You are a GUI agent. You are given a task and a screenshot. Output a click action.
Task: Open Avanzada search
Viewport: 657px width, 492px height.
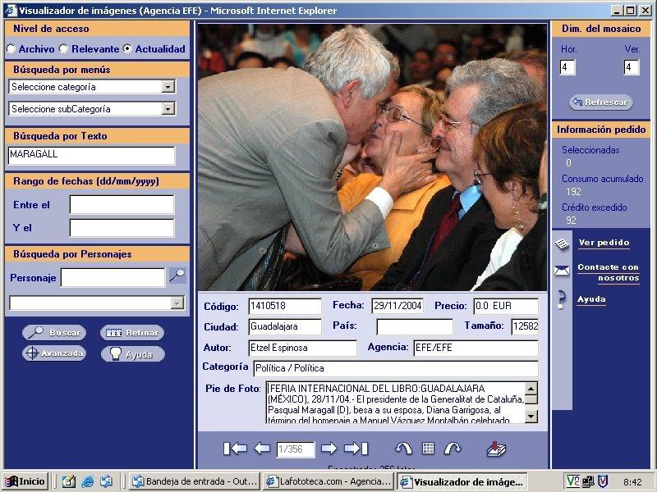click(x=54, y=353)
